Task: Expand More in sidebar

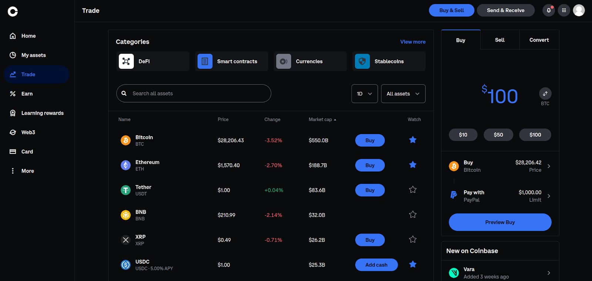Action: pos(37,171)
